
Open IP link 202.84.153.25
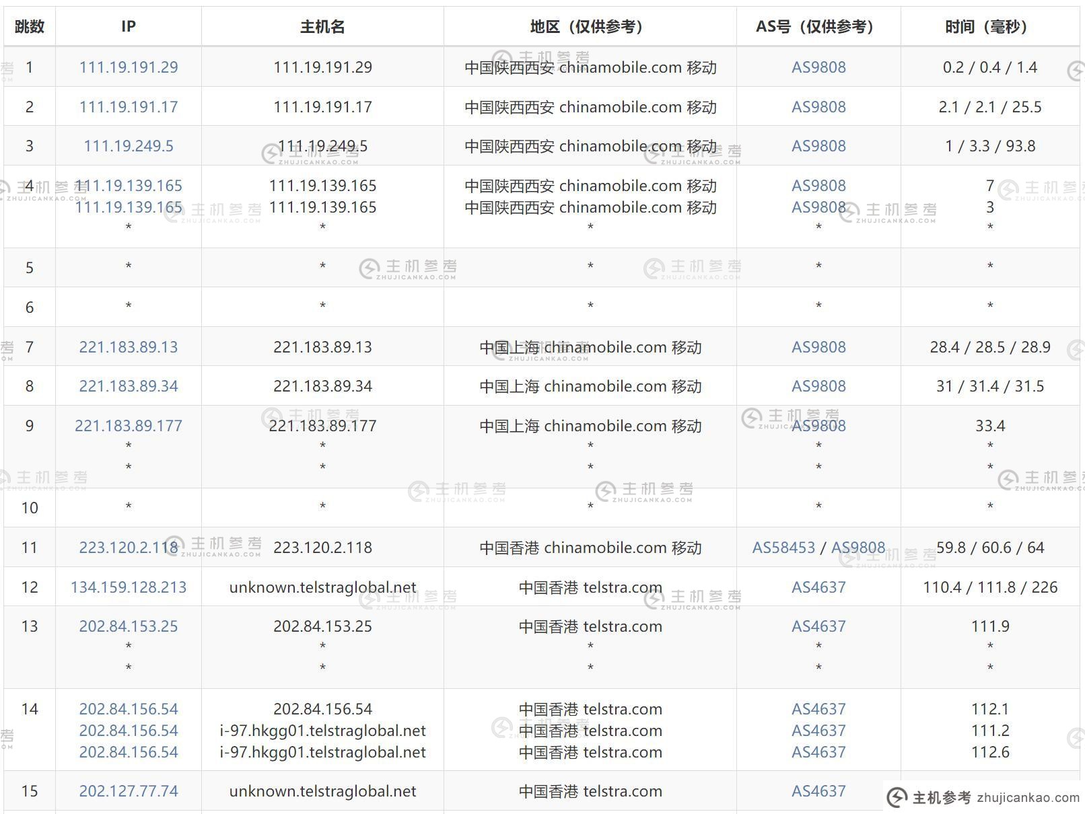(x=129, y=626)
